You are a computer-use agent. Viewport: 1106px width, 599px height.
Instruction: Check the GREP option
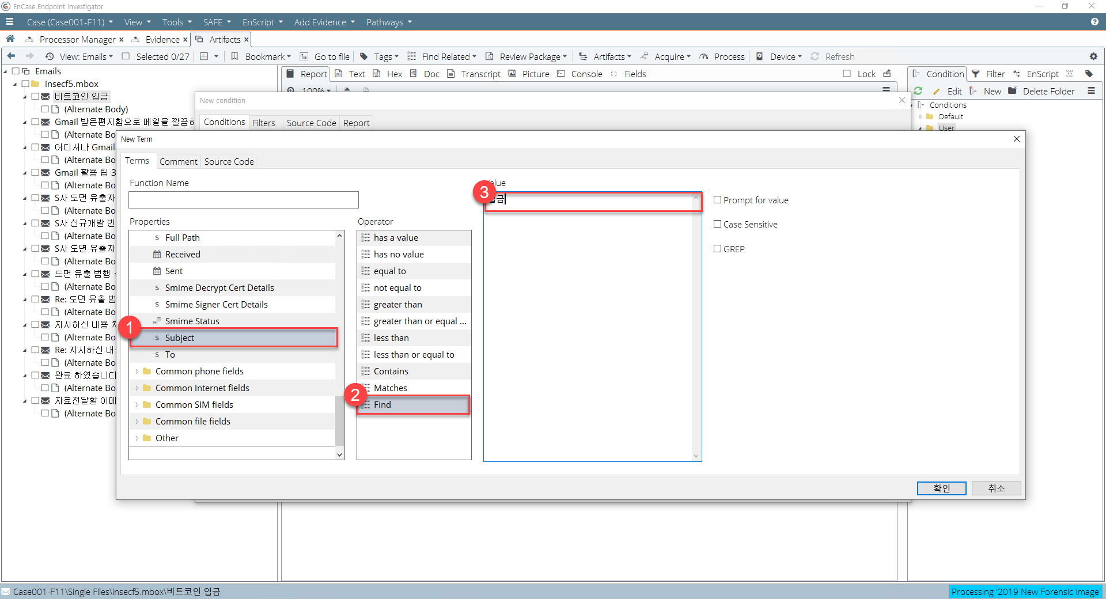click(x=717, y=249)
